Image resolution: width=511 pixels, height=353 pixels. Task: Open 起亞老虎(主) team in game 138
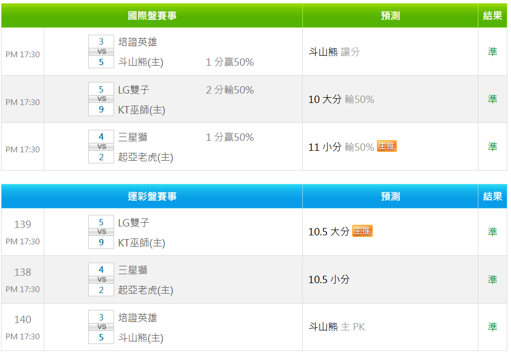point(146,290)
